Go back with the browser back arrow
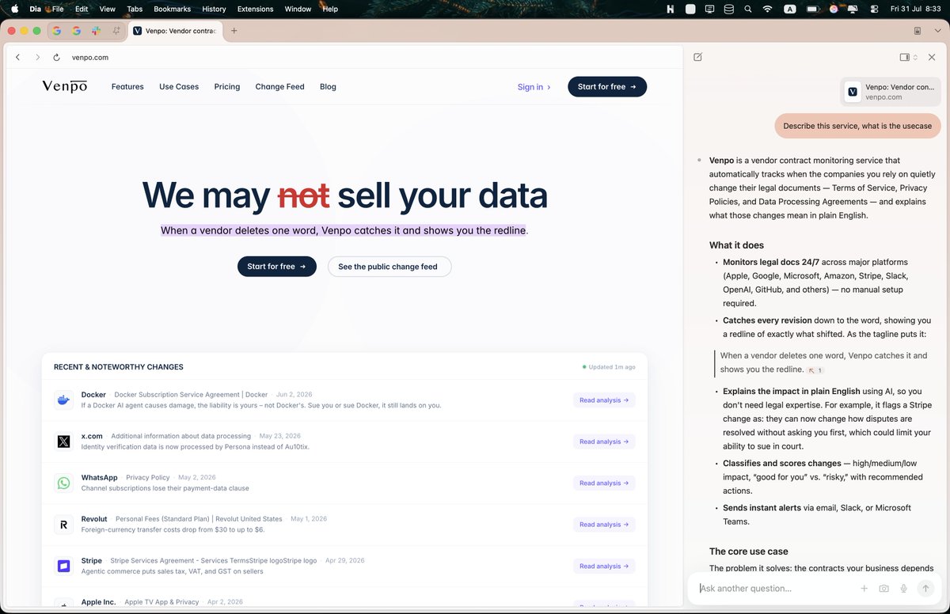 (18, 58)
